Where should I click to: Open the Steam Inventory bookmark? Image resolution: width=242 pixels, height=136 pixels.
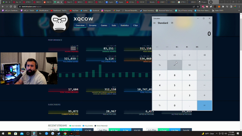click(x=147, y=11)
